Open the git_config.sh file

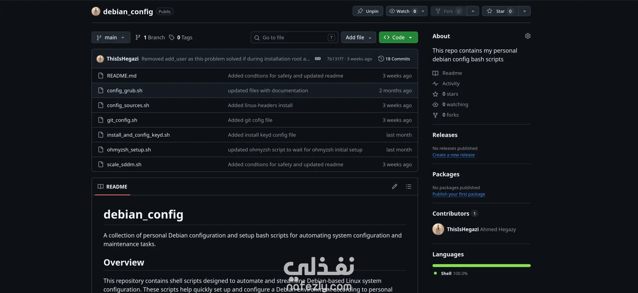[x=122, y=120]
